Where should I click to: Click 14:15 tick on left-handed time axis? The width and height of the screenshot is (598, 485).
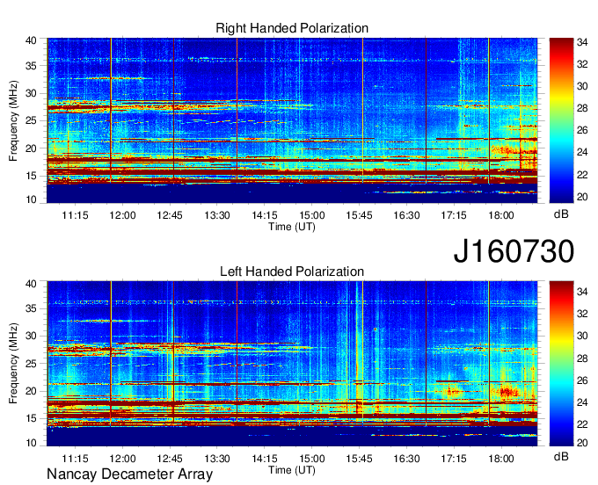pos(265,459)
